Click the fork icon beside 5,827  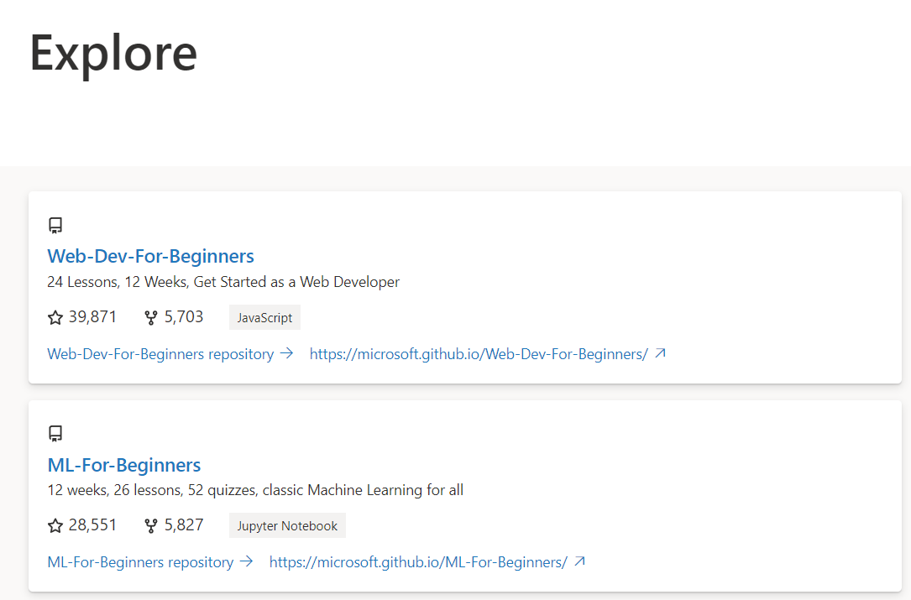tap(151, 525)
